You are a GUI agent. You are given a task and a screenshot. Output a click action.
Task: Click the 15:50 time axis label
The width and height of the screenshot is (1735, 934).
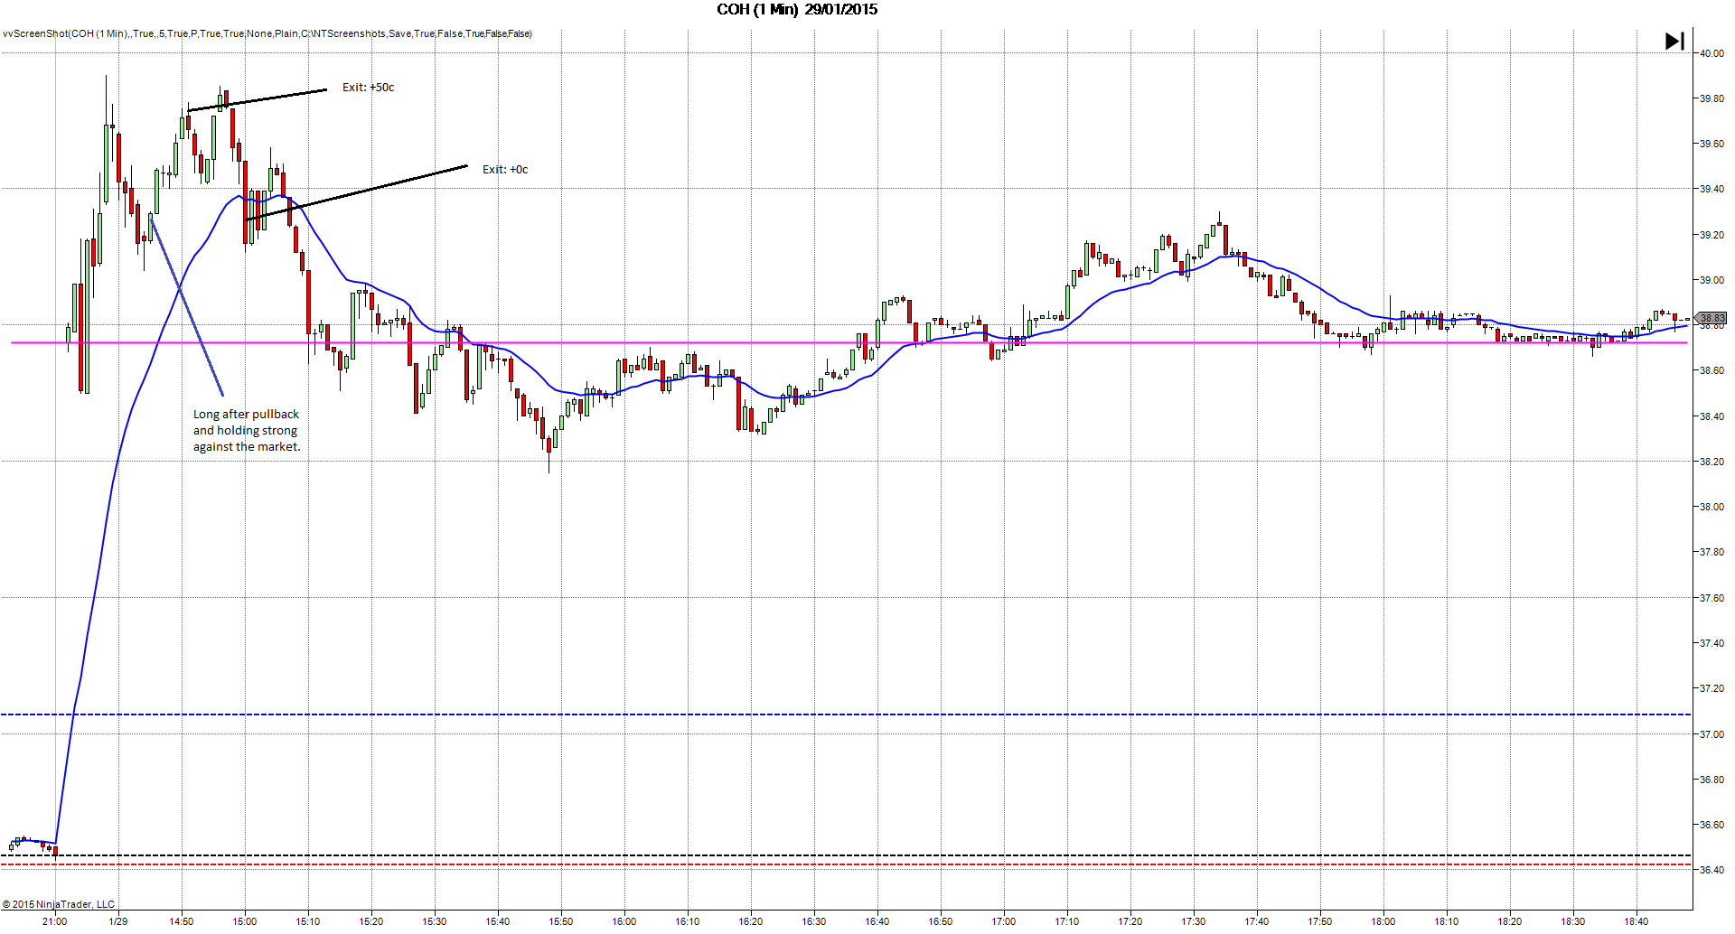(561, 921)
